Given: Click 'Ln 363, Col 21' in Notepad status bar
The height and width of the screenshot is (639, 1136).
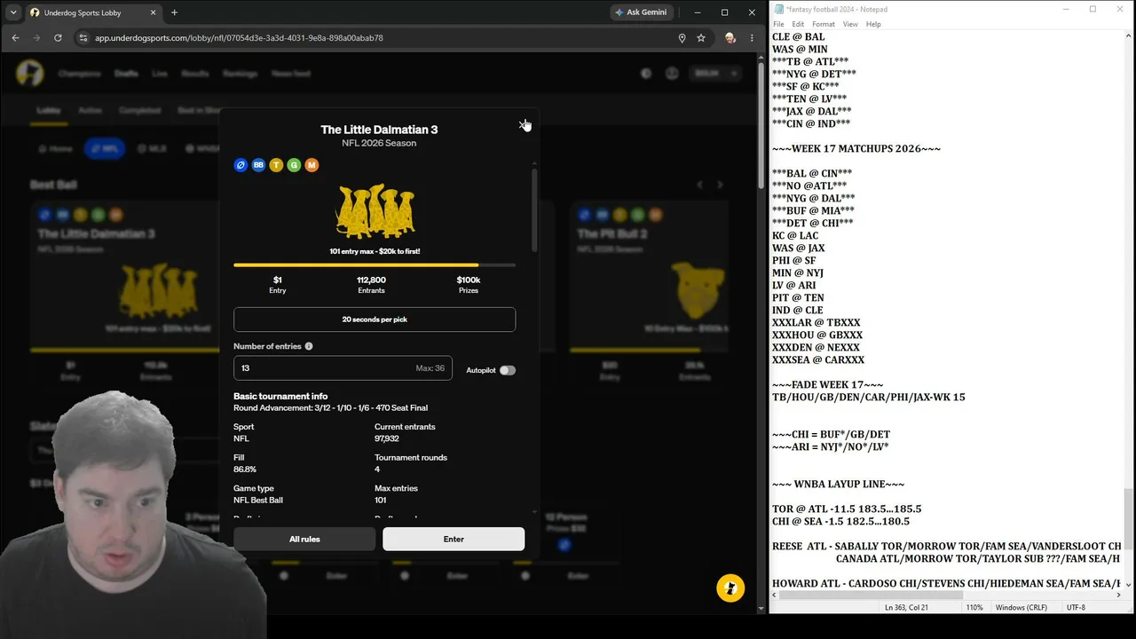Looking at the screenshot, I should [906, 608].
